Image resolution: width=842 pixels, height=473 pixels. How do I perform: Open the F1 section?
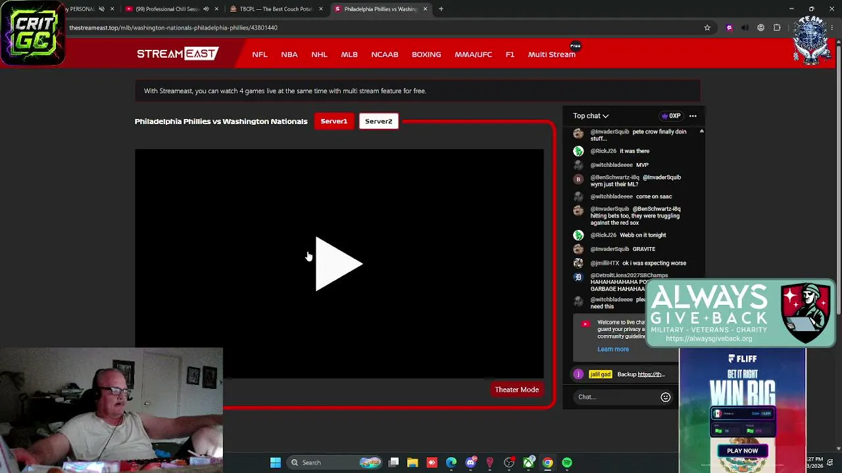tap(510, 55)
